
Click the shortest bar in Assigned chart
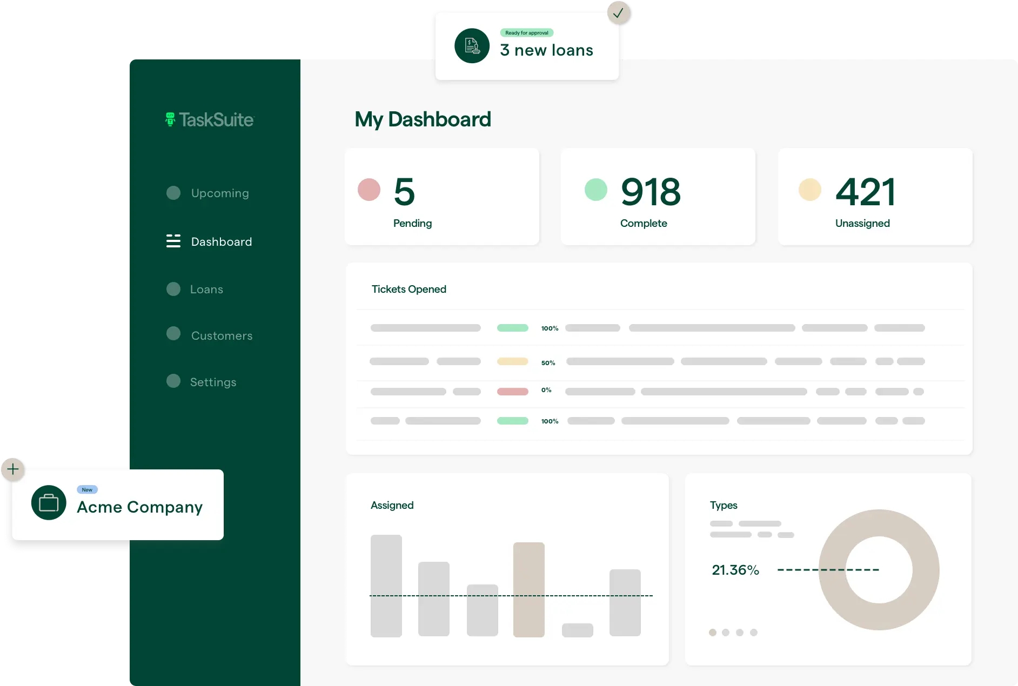click(x=578, y=630)
